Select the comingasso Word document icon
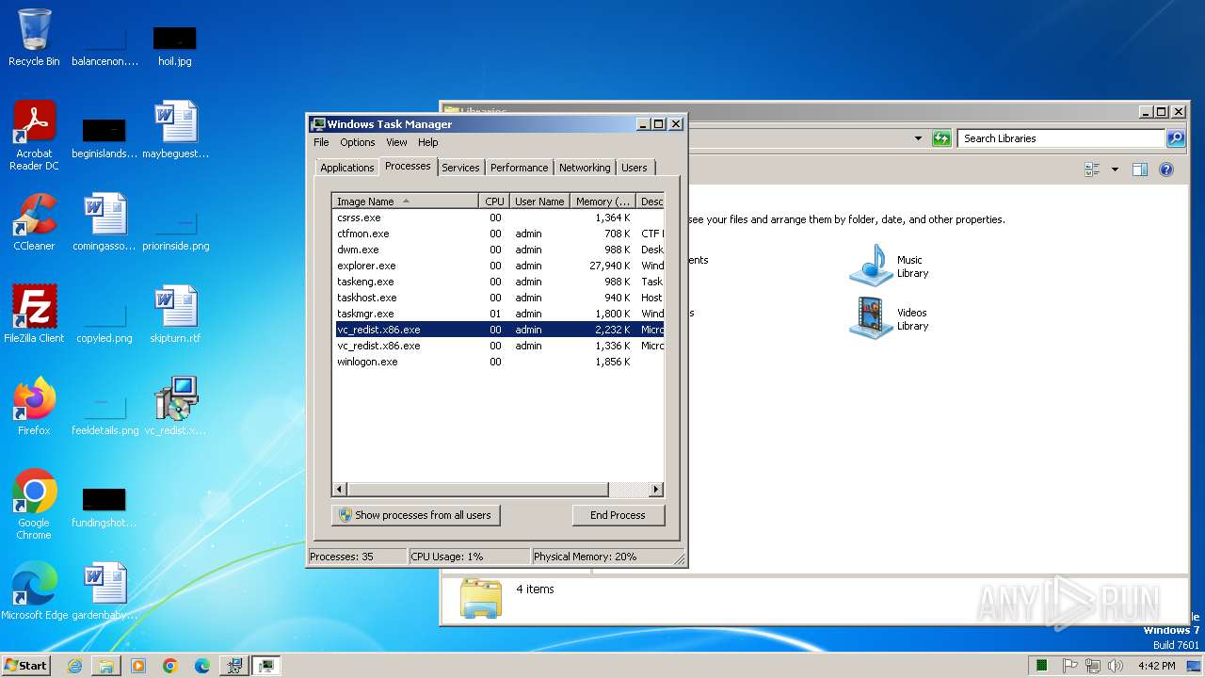 click(x=104, y=222)
